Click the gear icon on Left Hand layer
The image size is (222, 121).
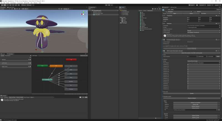pos(29,63)
